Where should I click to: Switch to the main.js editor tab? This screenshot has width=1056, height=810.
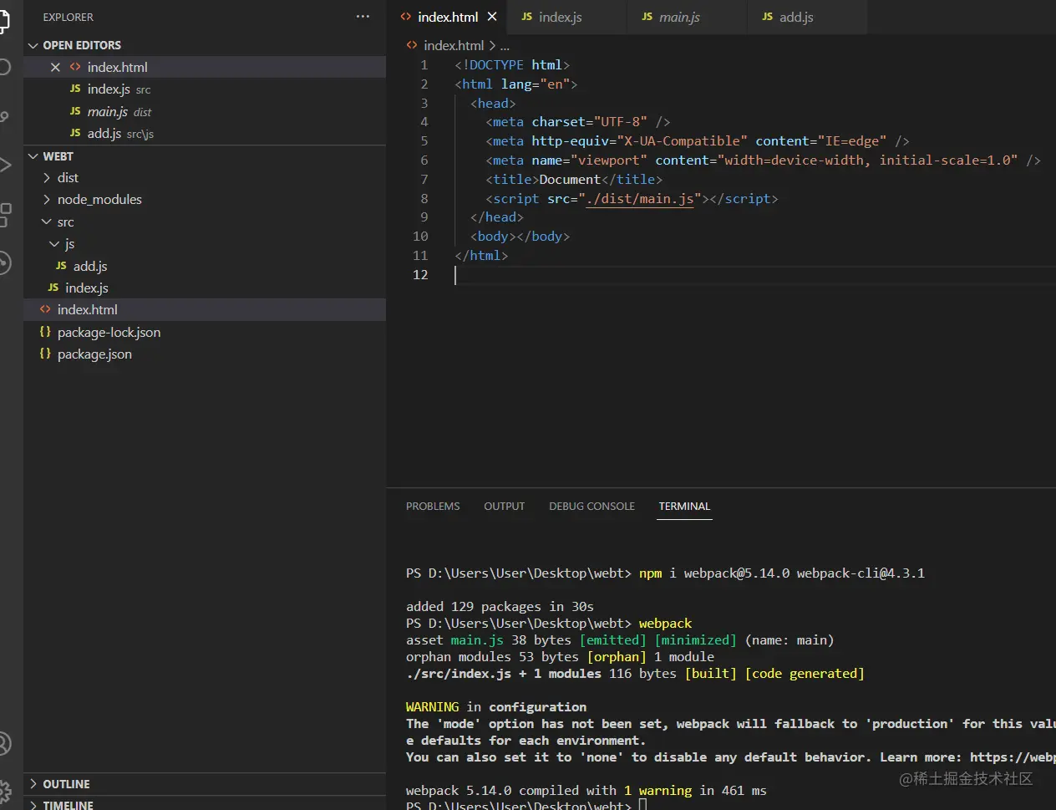[678, 17]
